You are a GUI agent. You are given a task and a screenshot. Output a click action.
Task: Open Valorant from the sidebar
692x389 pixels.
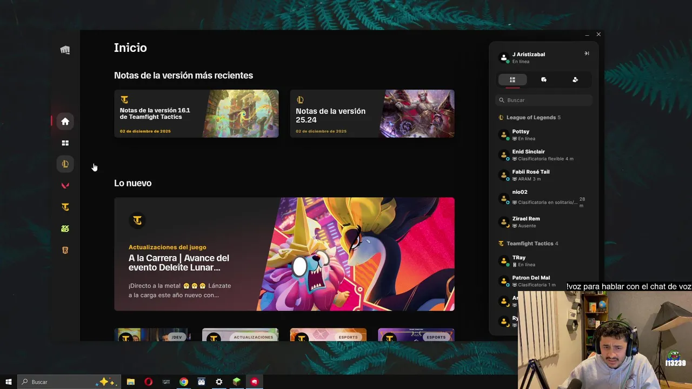point(65,185)
